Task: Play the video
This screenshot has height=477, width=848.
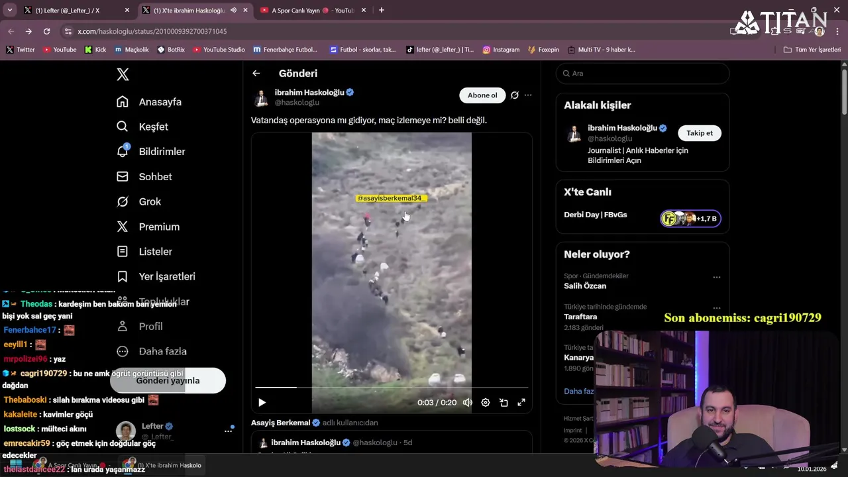Action: tap(262, 402)
